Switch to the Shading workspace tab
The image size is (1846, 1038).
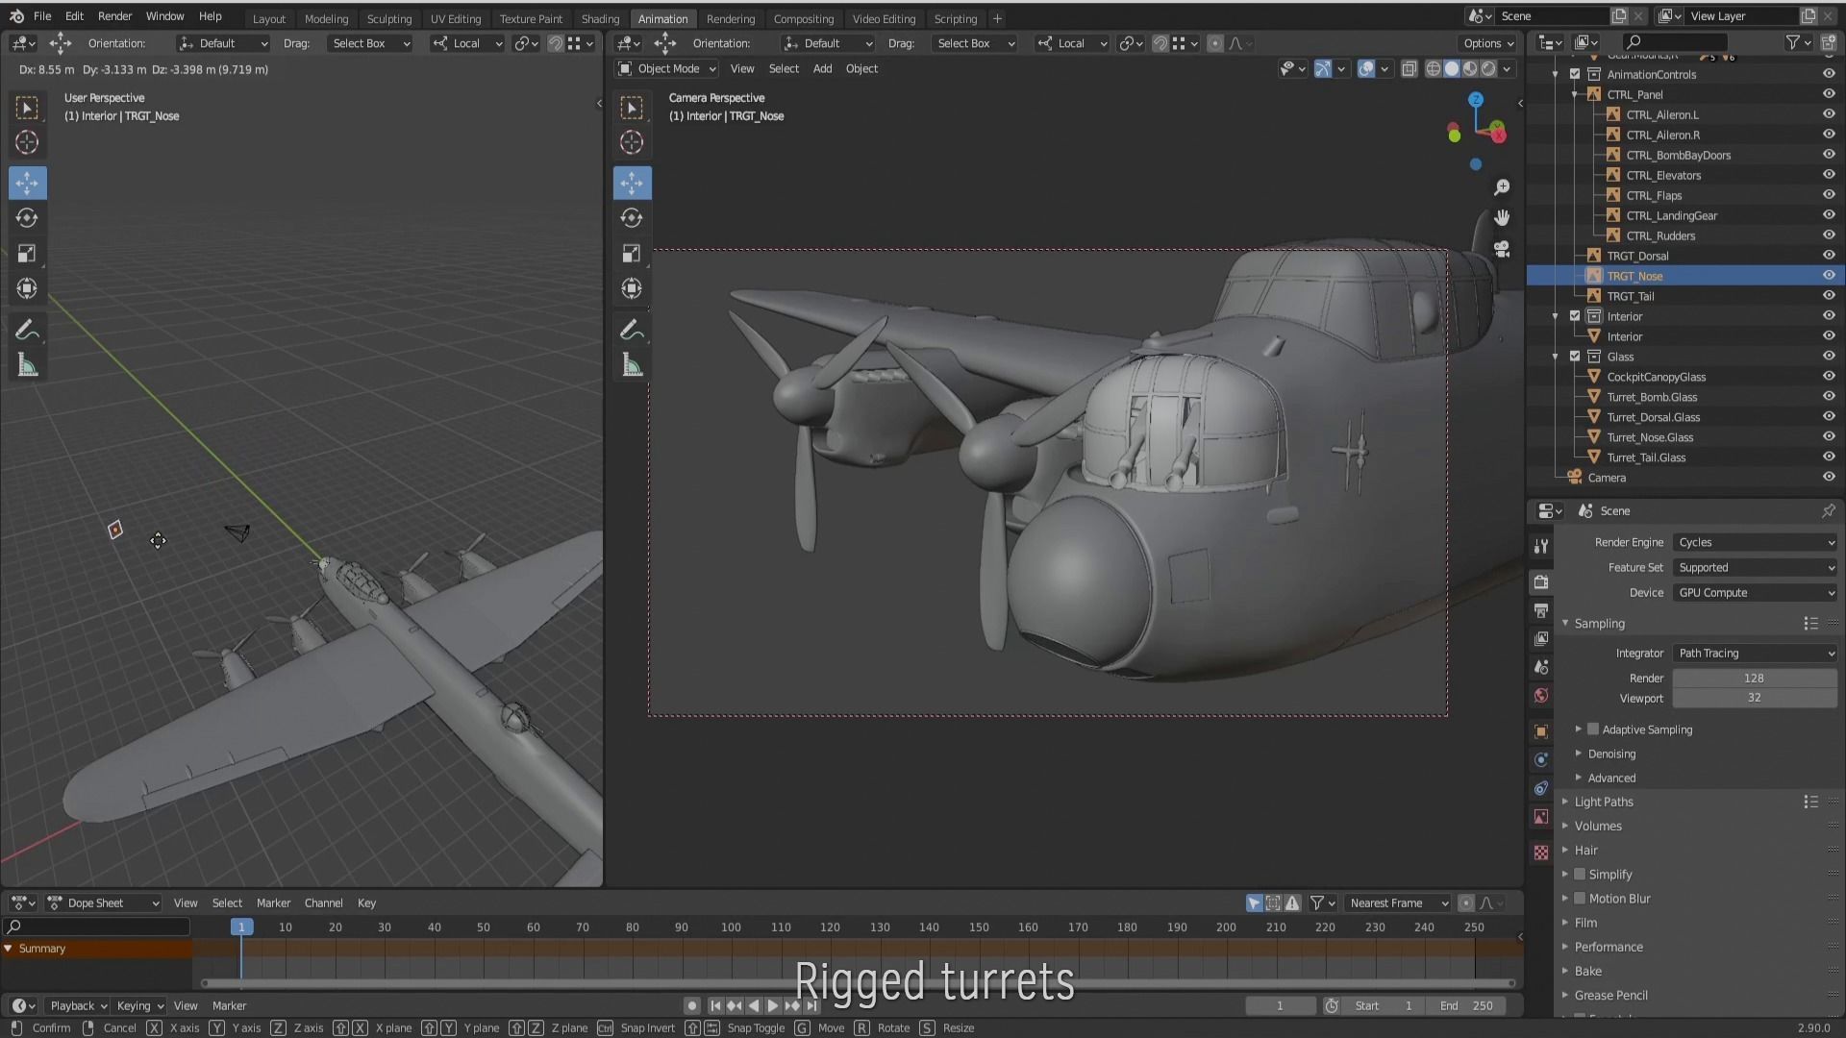tap(600, 18)
